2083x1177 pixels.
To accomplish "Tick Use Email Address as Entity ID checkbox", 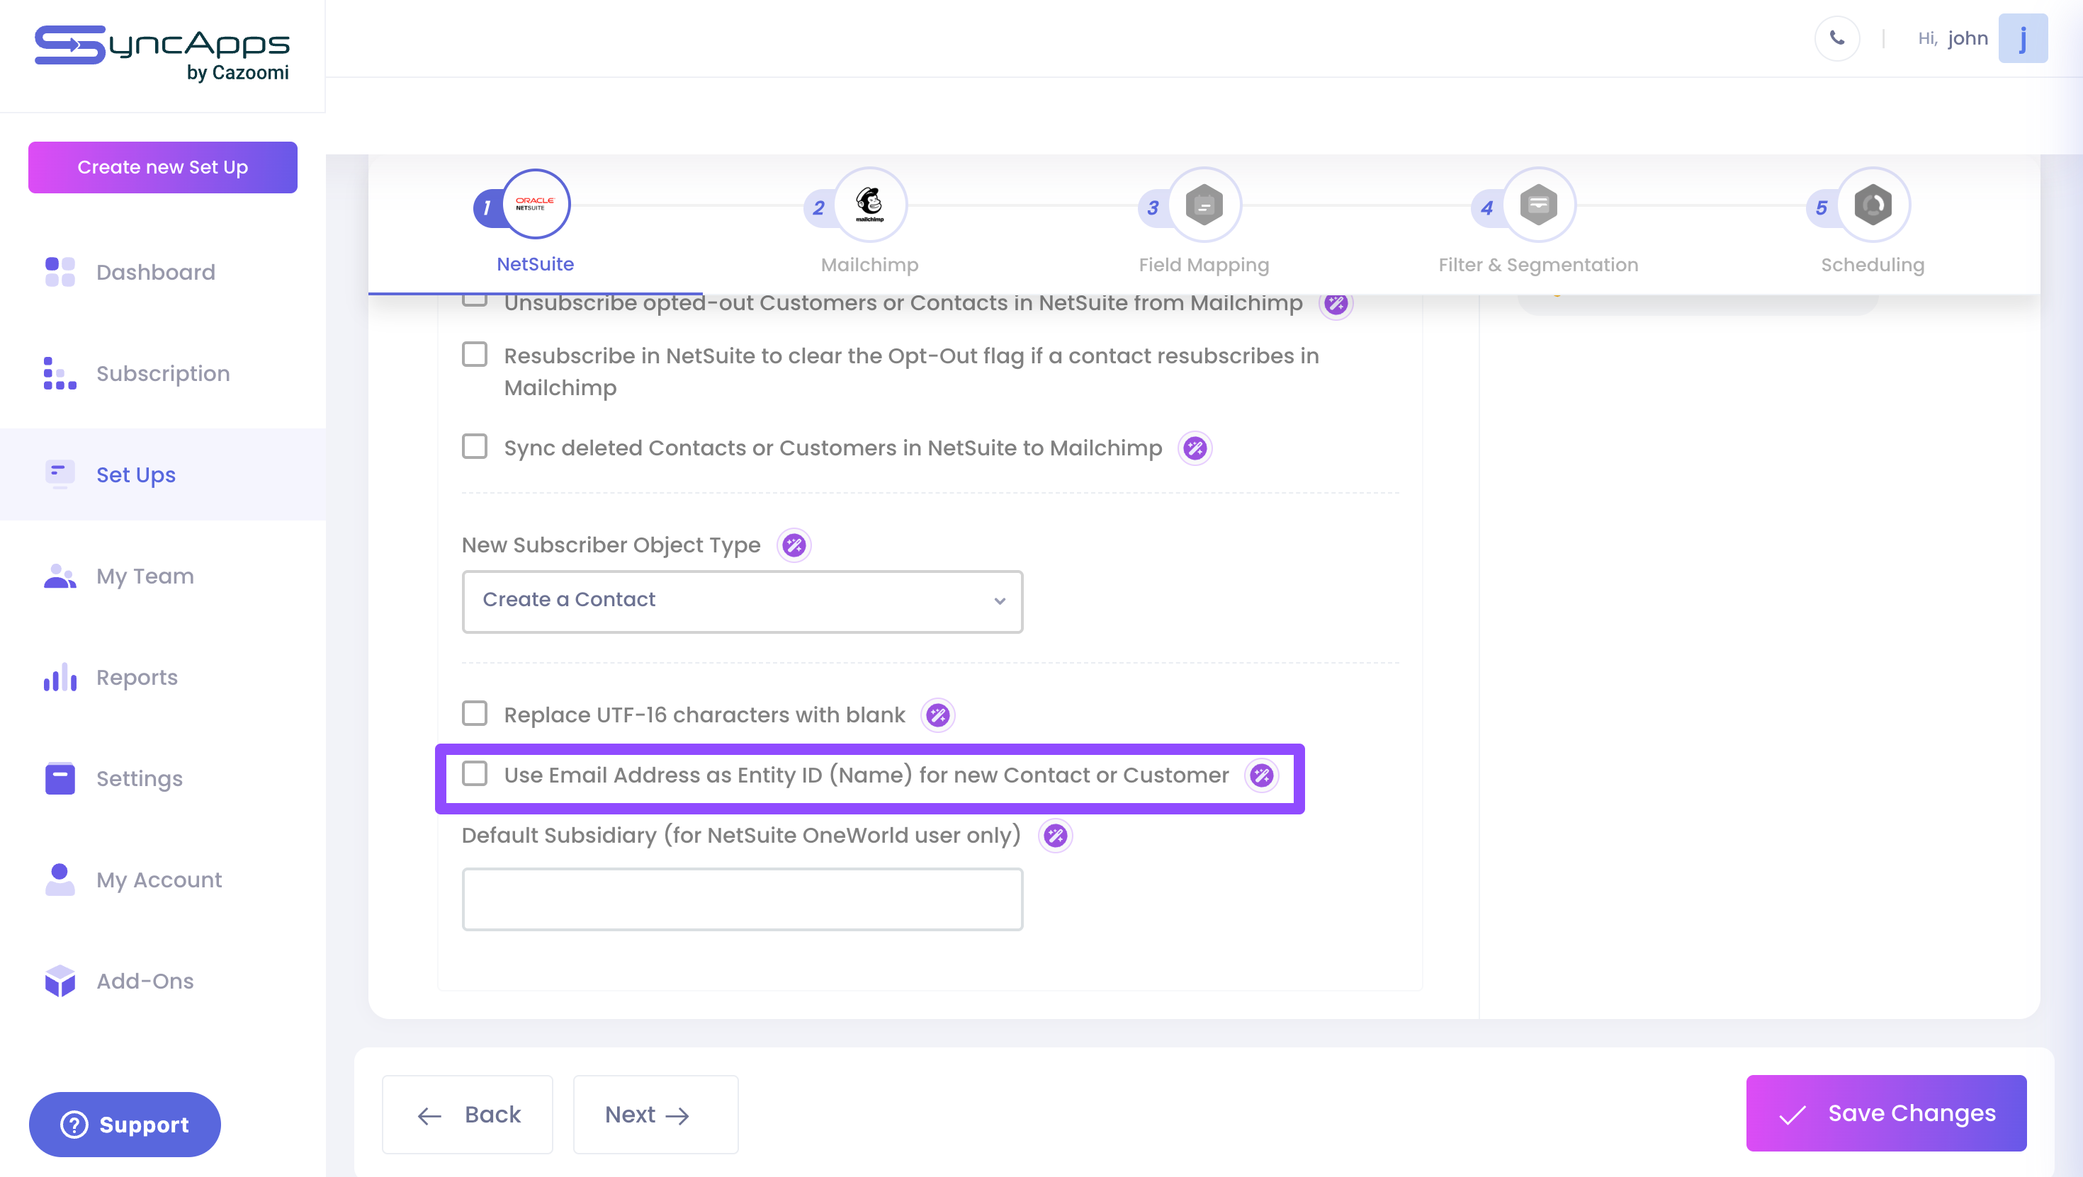I will pos(475,775).
